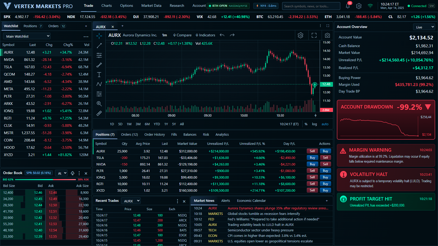Switch the chart range to All
The width and height of the screenshot is (438, 246).
pyautogui.click(x=182, y=124)
